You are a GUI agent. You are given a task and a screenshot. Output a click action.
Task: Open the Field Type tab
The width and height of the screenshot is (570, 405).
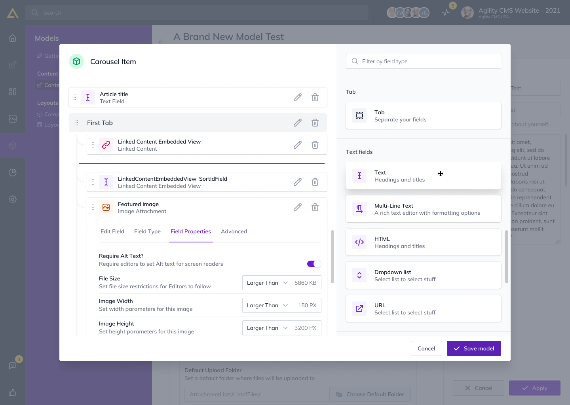tap(147, 231)
